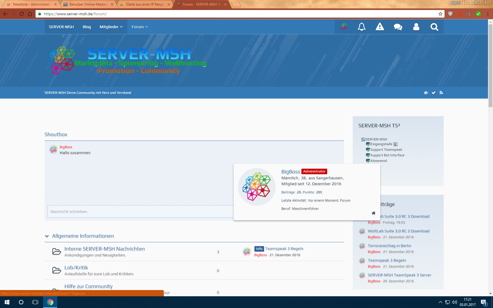The width and height of the screenshot is (493, 308).
Task: Toggle the hidden forums eye icon
Action: click(426, 93)
